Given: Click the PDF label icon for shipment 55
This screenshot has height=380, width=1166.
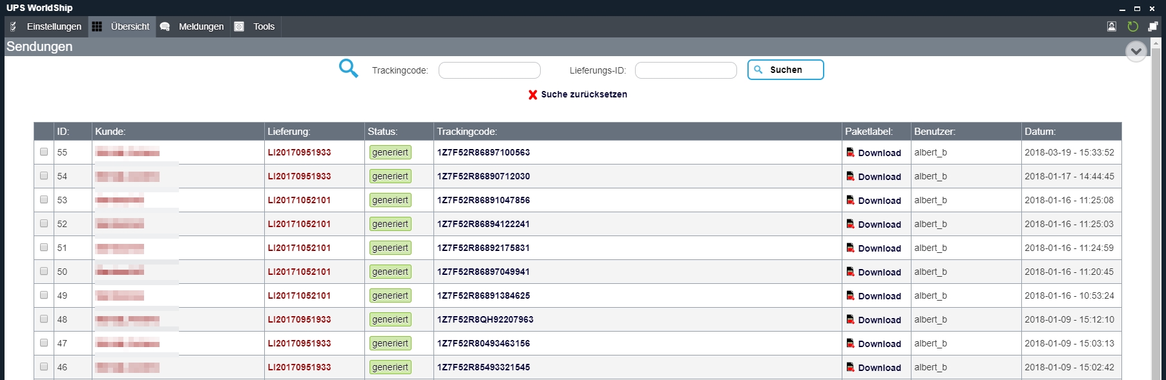Looking at the screenshot, I should (x=851, y=152).
